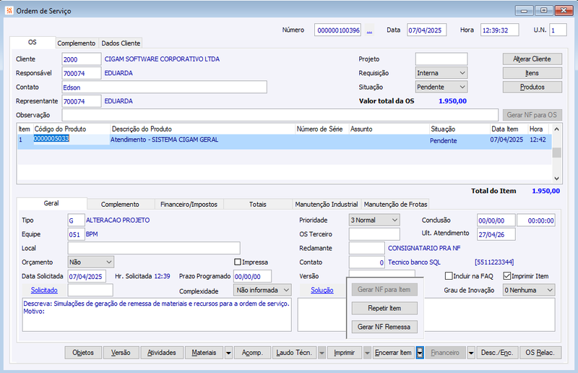Viewport: 578px width, 373px height.
Task: Click the item list scroll-up arrow
Action: [556, 129]
